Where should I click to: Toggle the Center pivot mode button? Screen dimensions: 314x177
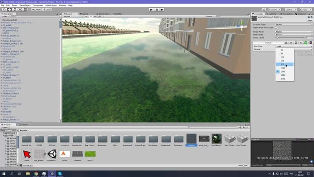[x=36, y=10]
